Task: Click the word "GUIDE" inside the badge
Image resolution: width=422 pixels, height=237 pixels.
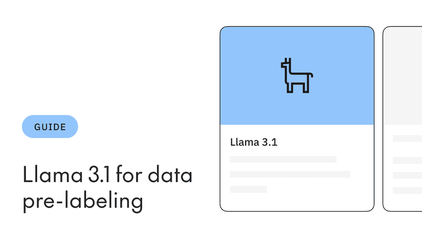Action: tap(50, 127)
